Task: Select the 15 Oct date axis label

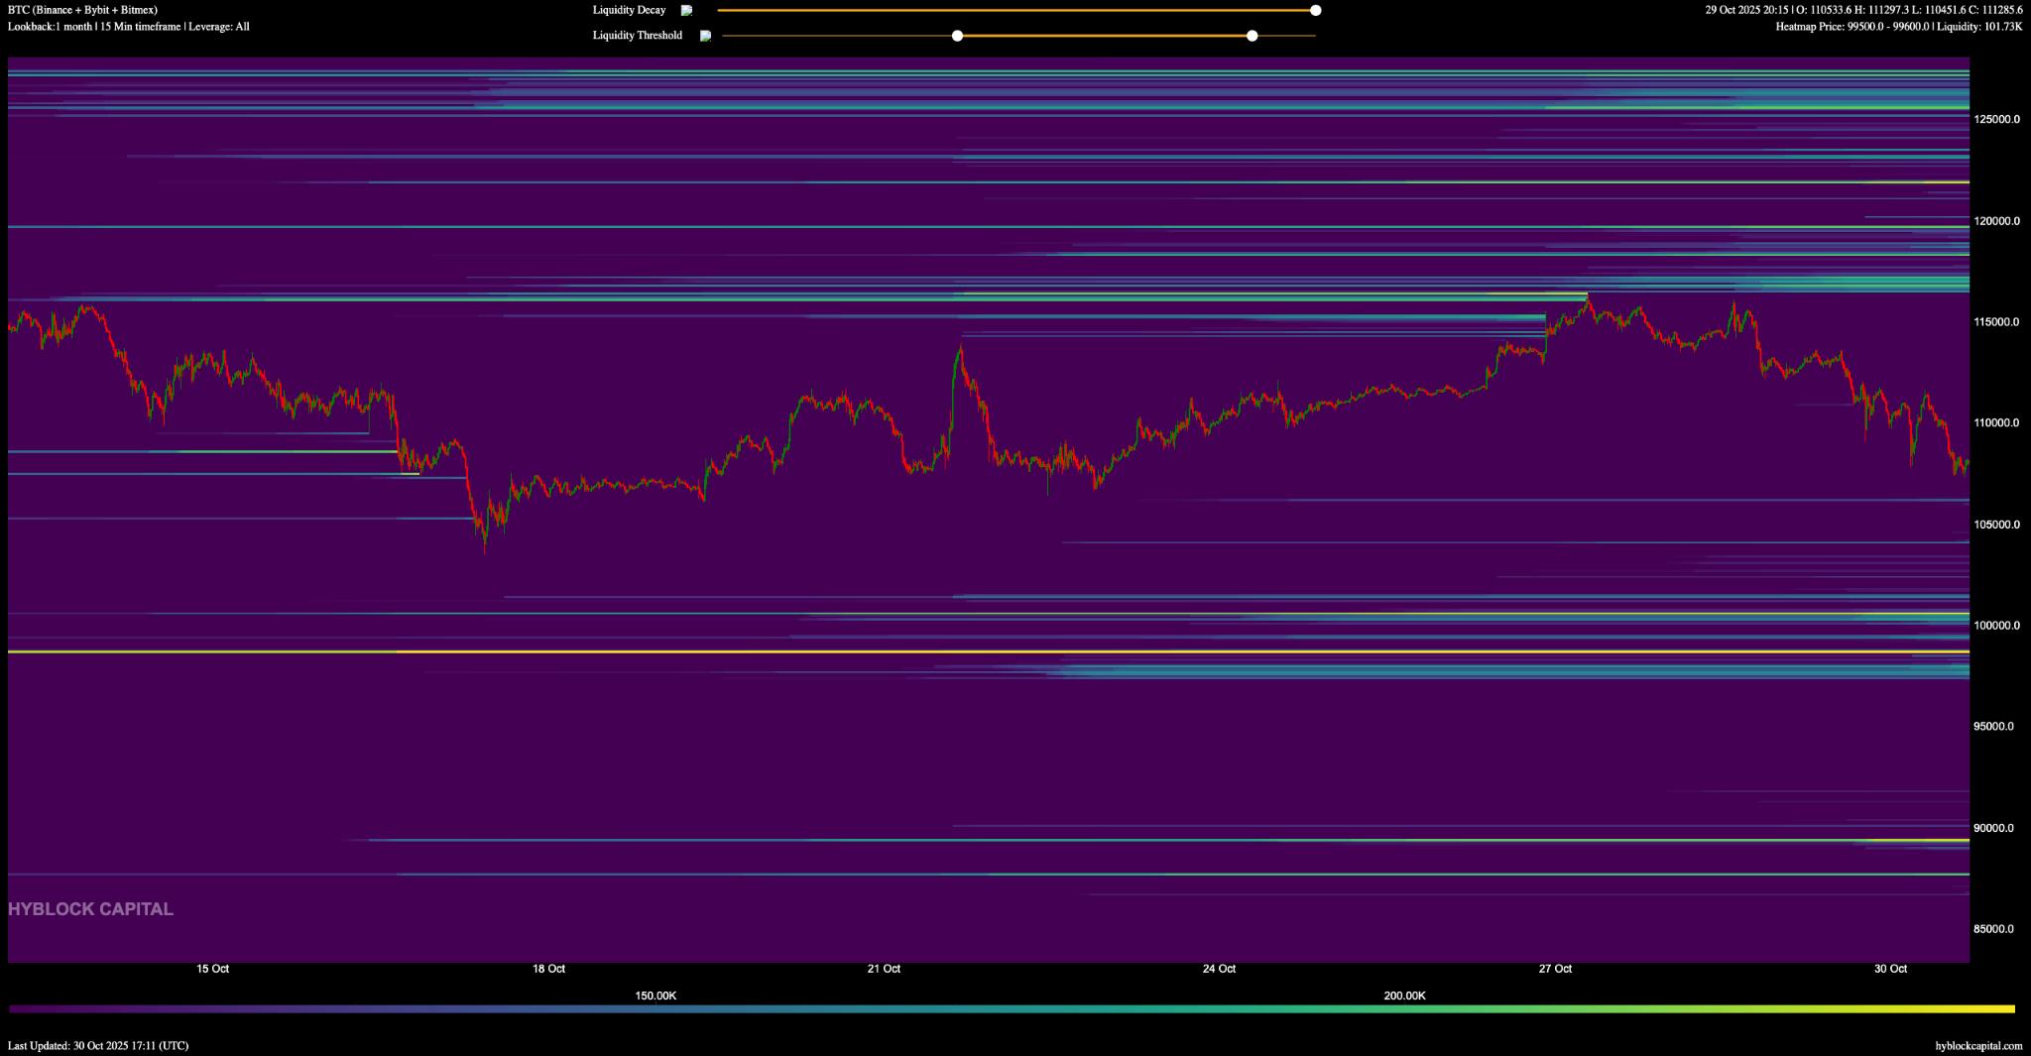Action: point(212,969)
